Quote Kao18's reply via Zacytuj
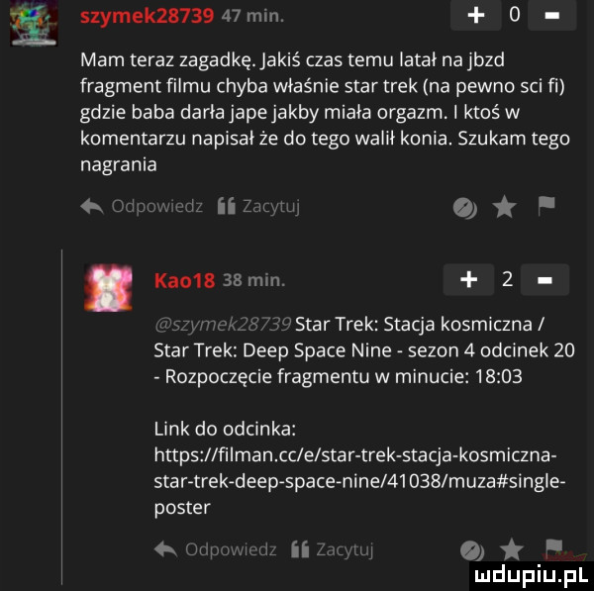Viewport: 594px width, 591px height. point(333,549)
